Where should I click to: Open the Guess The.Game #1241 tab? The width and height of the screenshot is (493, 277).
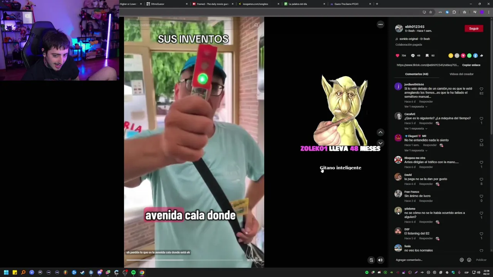[x=350, y=4]
